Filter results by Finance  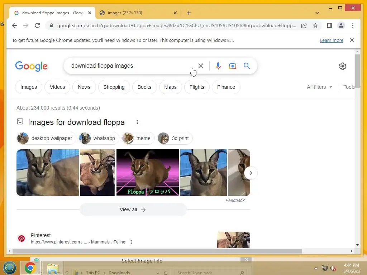226,87
